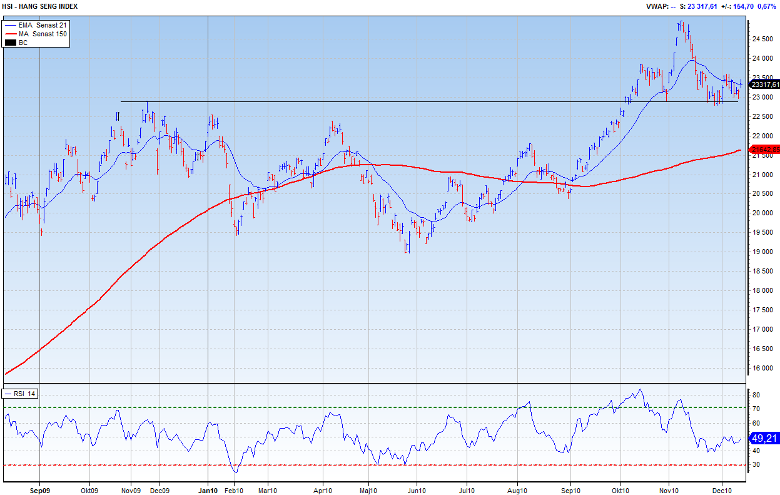Click the 0,67% change value in header
The image size is (780, 495).
[x=767, y=6]
